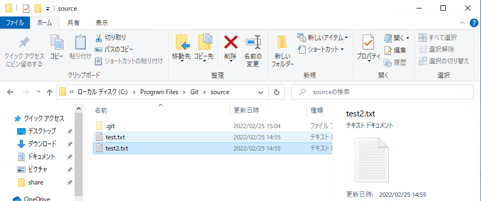Click .git date 2022/02/25 15:04
The image size is (481, 201).
257,125
